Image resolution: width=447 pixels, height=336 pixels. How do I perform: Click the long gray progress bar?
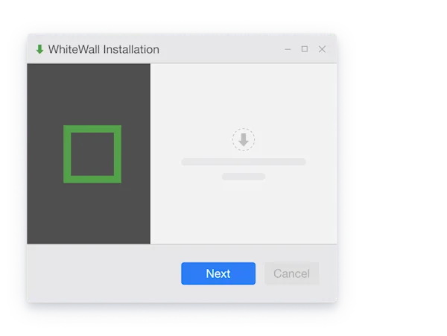pyautogui.click(x=244, y=162)
